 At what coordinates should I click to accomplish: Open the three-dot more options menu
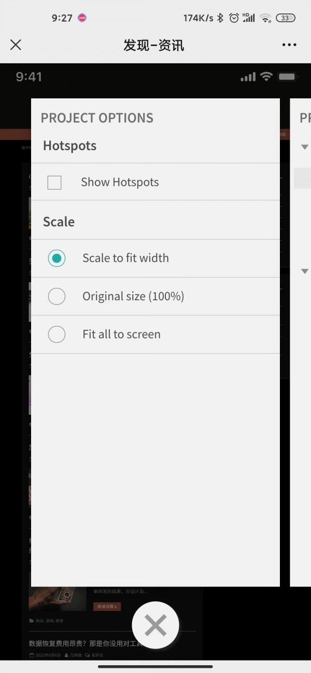[289, 45]
